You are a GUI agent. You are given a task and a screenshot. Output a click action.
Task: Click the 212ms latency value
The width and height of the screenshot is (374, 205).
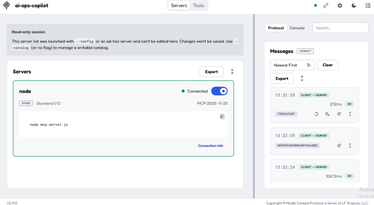336,104
